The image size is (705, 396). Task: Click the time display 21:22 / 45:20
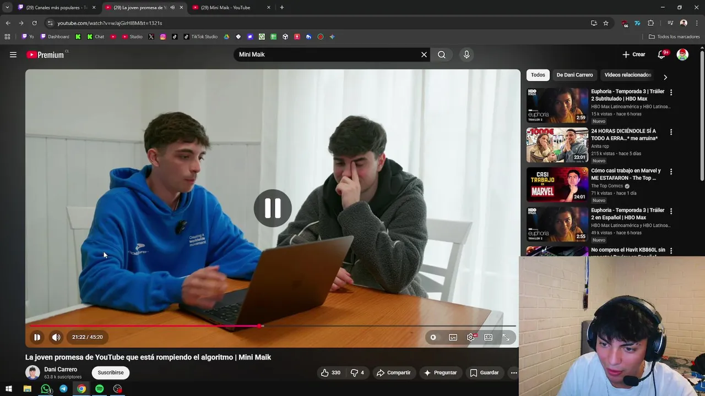[x=88, y=337]
